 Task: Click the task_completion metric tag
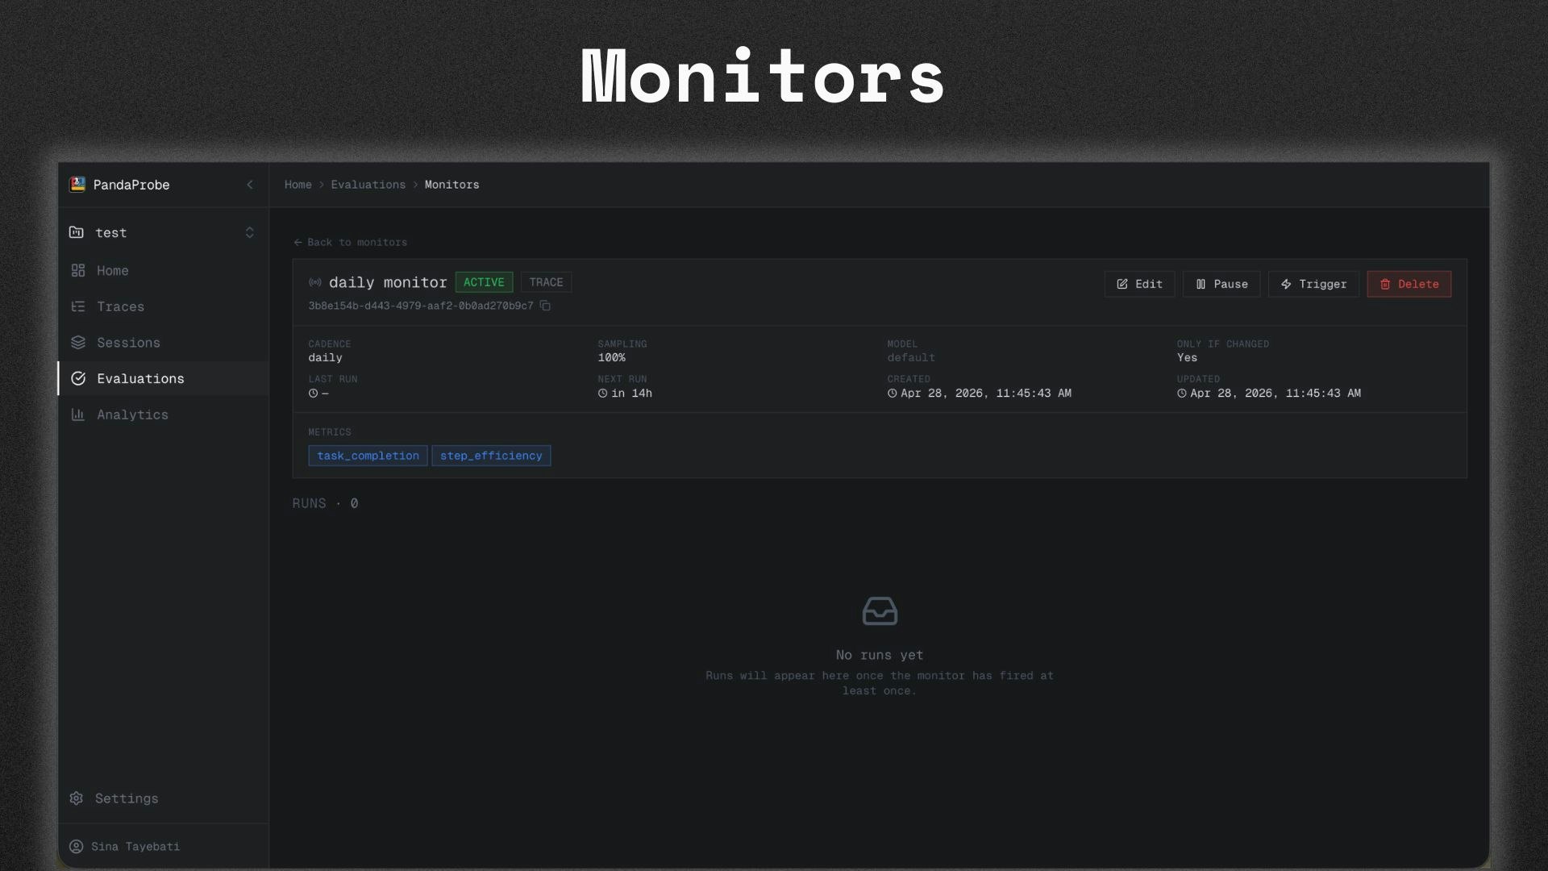368,456
